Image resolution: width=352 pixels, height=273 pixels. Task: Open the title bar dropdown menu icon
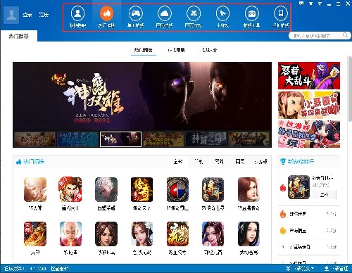[x=320, y=4]
